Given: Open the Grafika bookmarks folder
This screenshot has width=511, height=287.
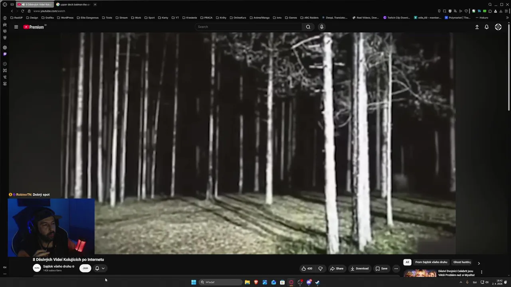Looking at the screenshot, I should (48, 18).
